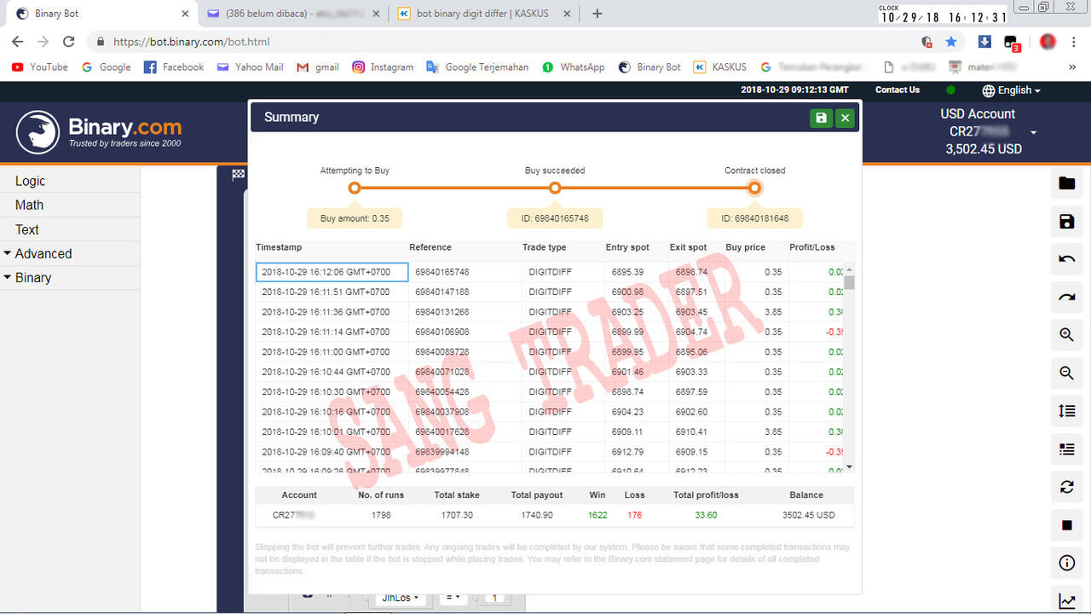This screenshot has width=1091, height=614.
Task: Click the address bar showing bot.binary.com
Action: pos(501,41)
